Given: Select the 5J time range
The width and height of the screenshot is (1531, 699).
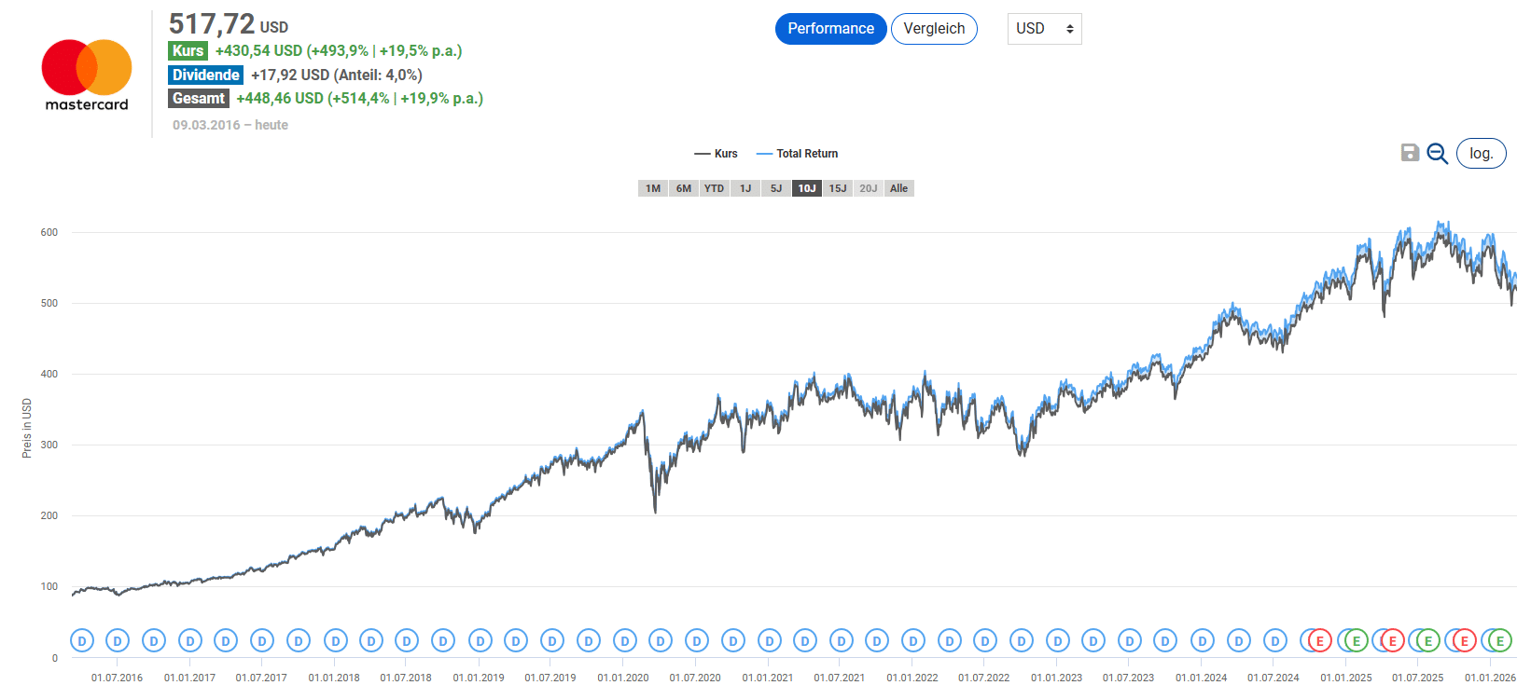Looking at the screenshot, I should (x=776, y=188).
